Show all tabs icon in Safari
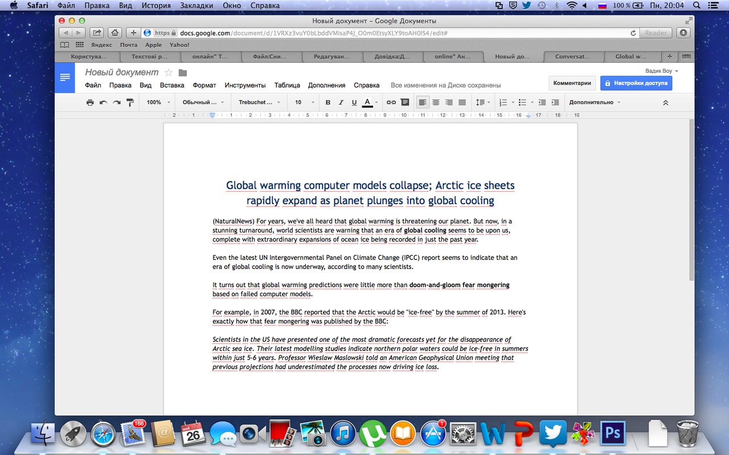729x455 pixels. [686, 57]
